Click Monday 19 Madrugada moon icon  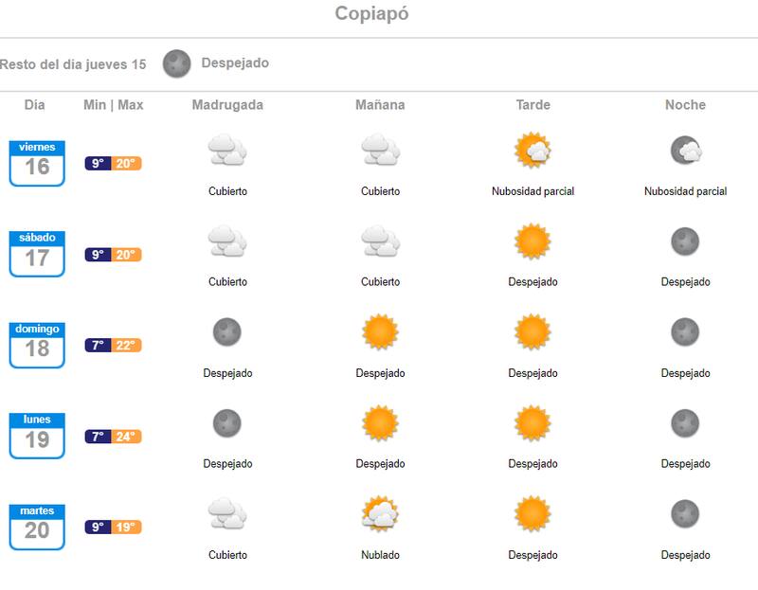[x=227, y=423]
